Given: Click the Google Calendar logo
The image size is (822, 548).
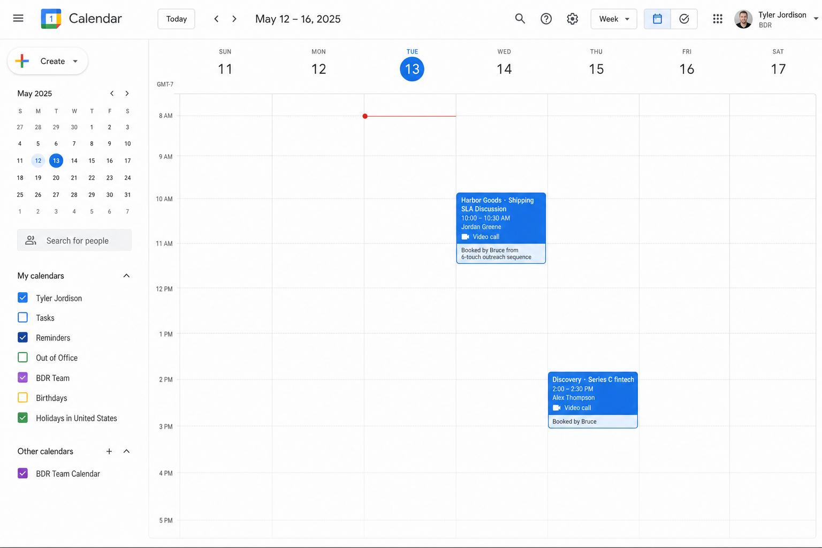Looking at the screenshot, I should [x=51, y=19].
